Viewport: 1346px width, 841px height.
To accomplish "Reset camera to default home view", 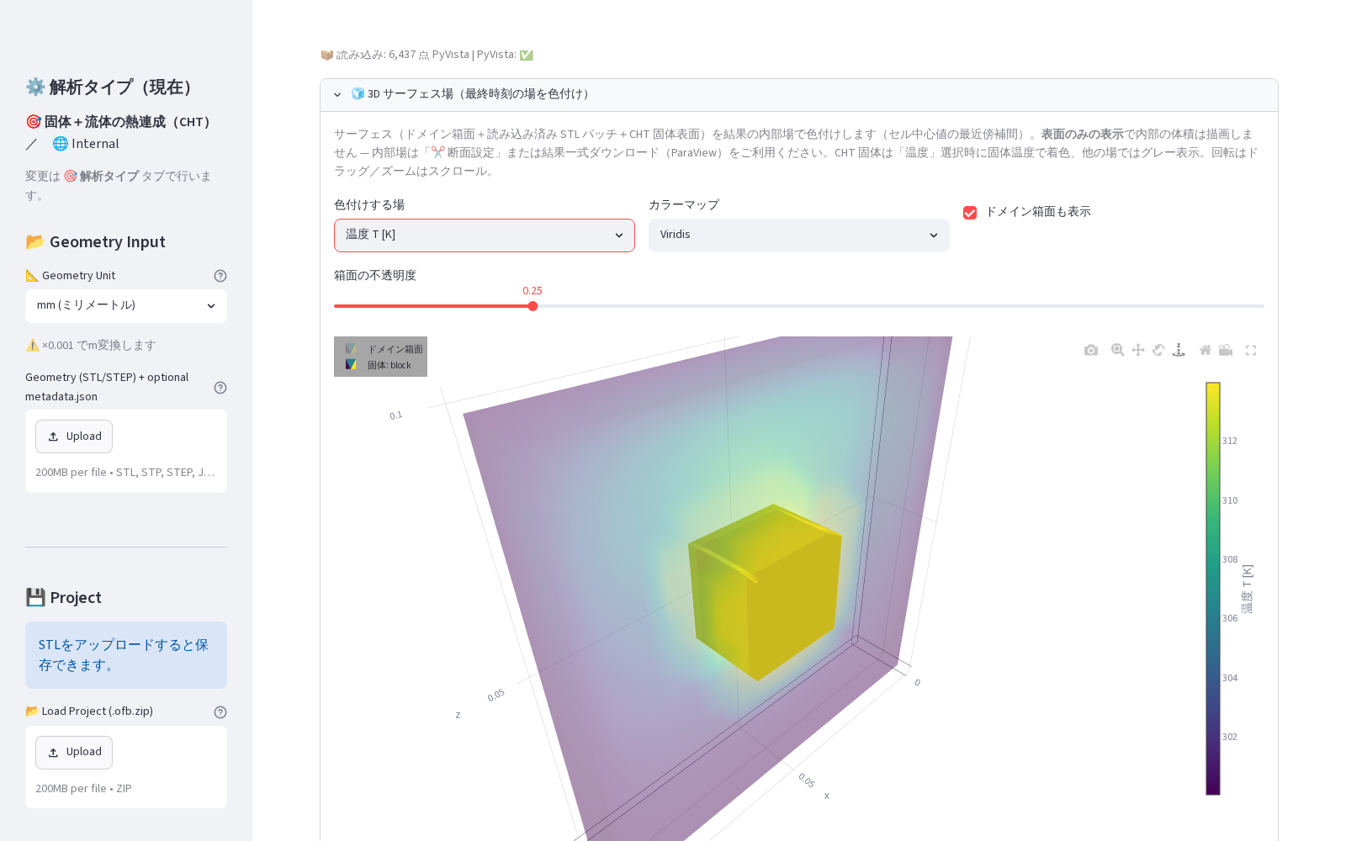I will (1206, 350).
